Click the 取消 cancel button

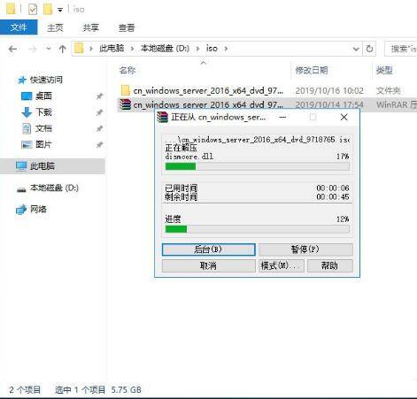point(208,265)
